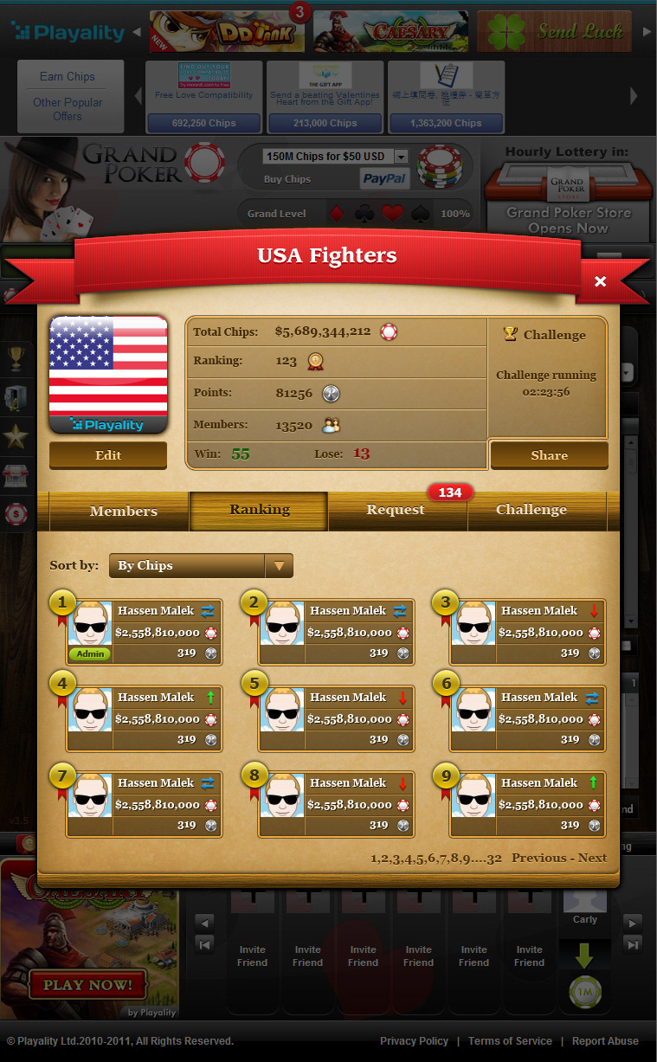Open the Request tab
Screen dimensions: 657x1062
point(397,511)
